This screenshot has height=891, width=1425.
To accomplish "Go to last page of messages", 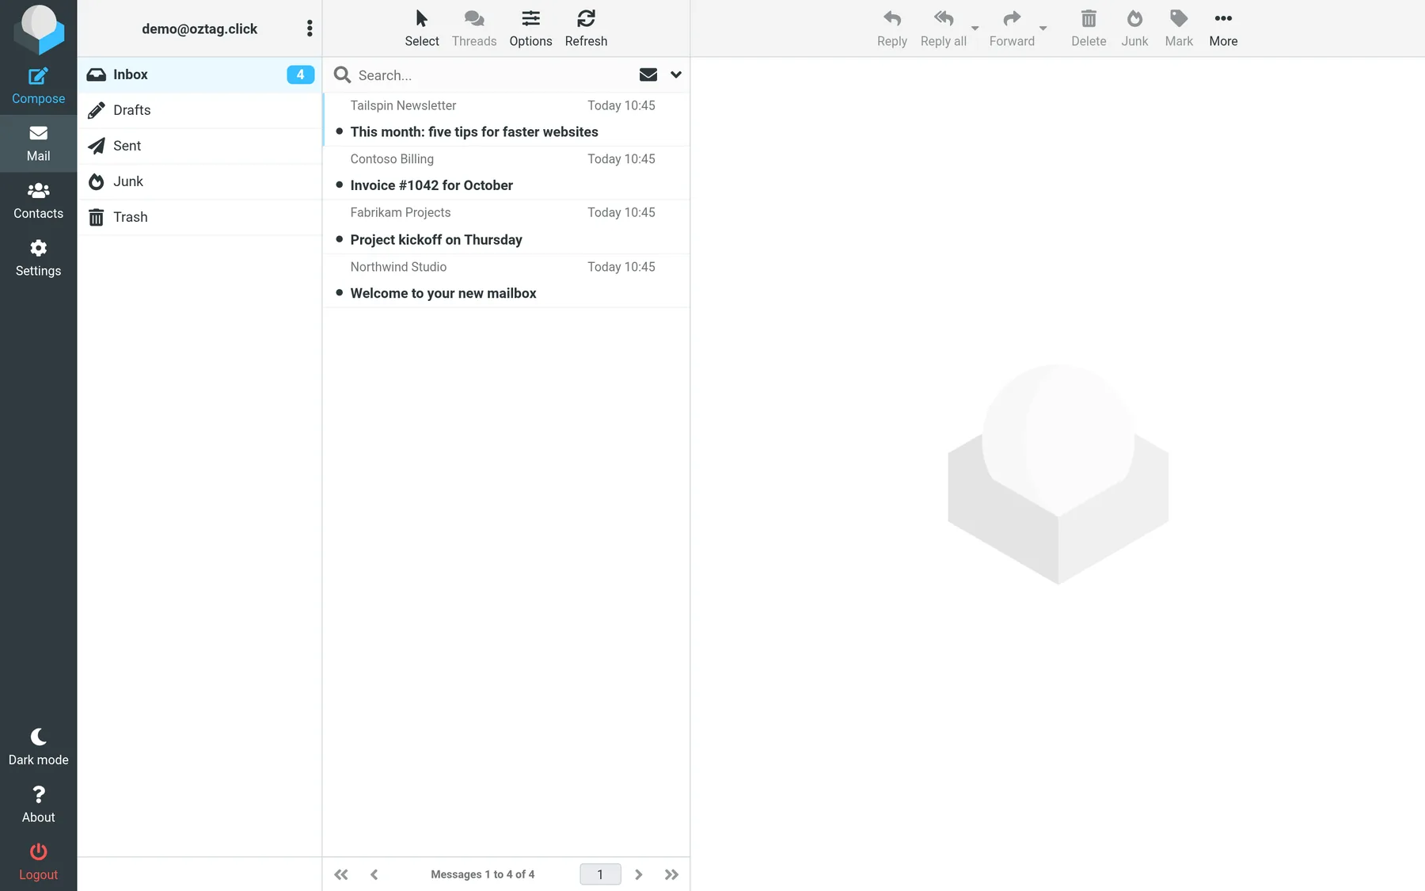I will 672,874.
